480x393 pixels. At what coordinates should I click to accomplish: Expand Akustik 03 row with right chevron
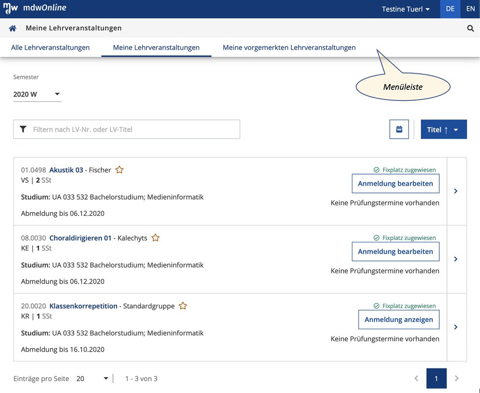tap(456, 191)
